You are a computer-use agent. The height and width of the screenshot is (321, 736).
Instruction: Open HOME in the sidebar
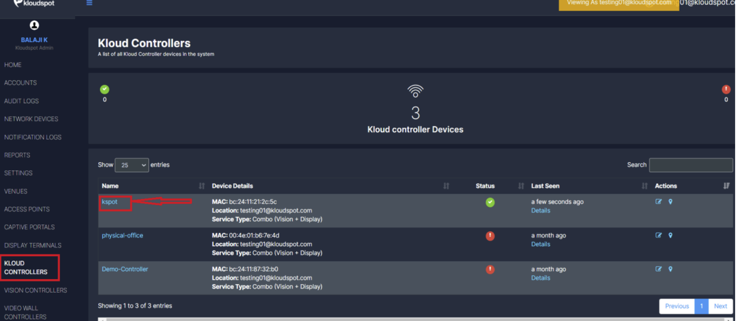13,65
